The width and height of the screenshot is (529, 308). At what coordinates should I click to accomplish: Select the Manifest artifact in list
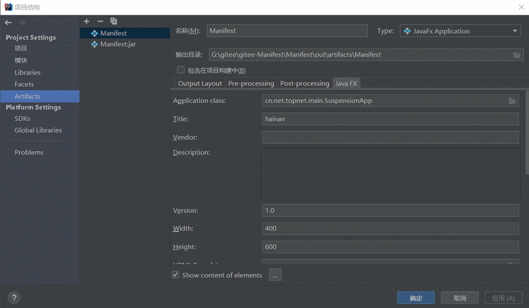coord(113,33)
